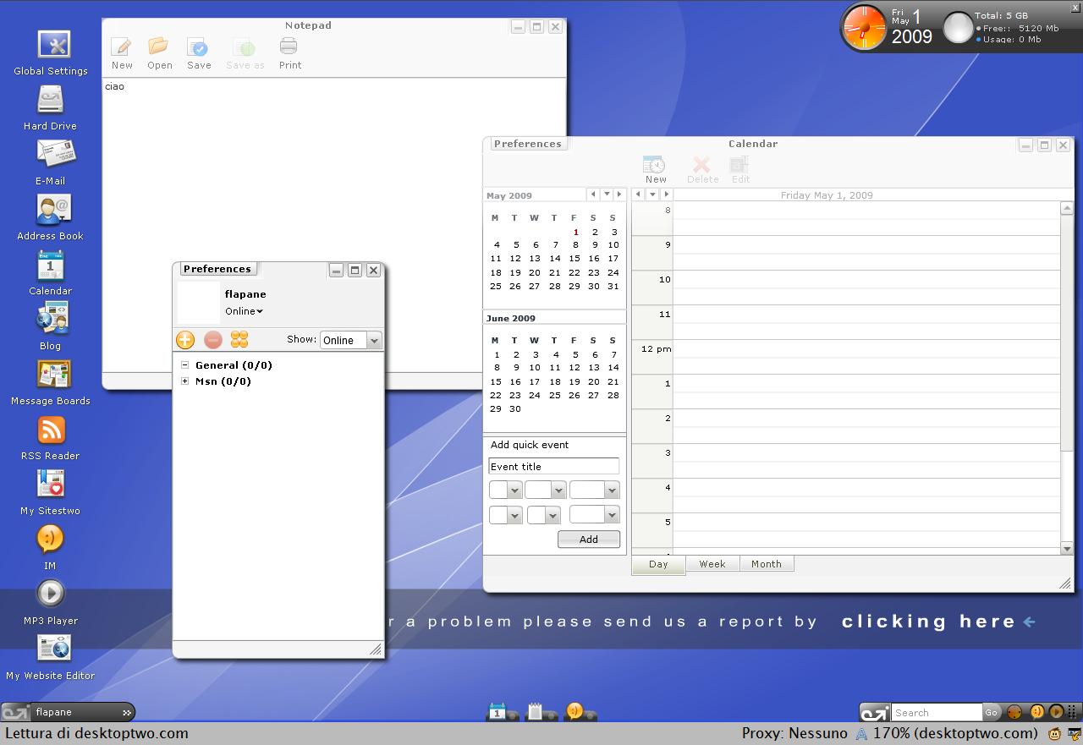Open month dropdown beside May 2009
The height and width of the screenshot is (745, 1083).
607,194
